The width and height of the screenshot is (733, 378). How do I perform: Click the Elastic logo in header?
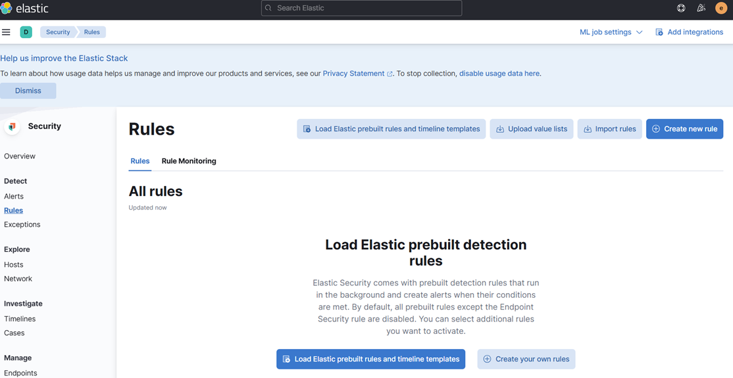[x=25, y=9]
